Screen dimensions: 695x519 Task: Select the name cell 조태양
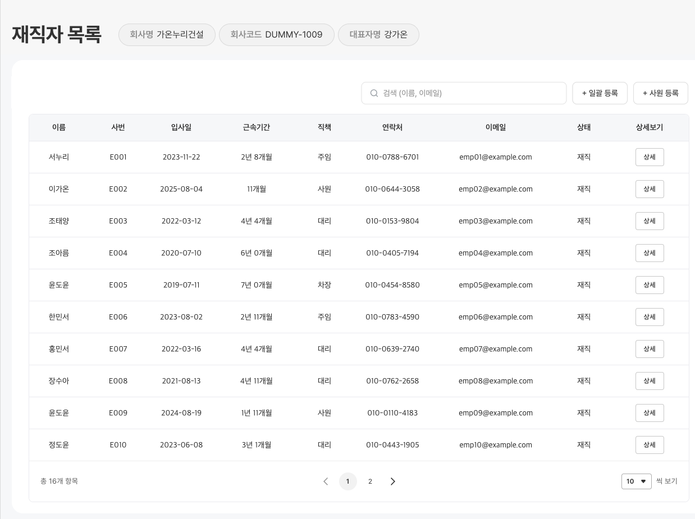point(59,221)
